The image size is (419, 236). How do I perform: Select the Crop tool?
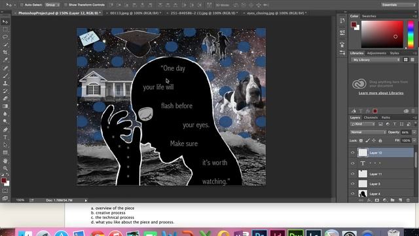coord(5,52)
